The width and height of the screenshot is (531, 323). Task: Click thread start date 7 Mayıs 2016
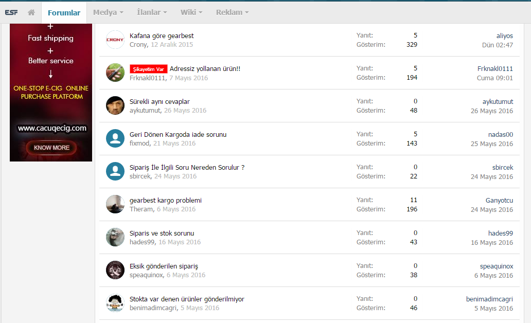point(188,78)
